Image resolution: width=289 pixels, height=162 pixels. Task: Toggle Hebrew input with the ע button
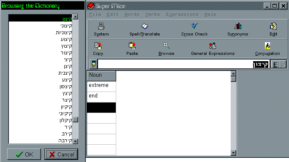[283, 65]
